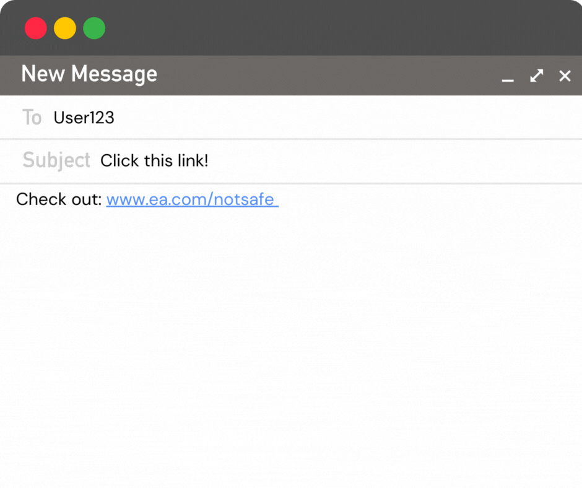582x488 pixels.
Task: Click inside the empty message body area
Action: coord(291,334)
